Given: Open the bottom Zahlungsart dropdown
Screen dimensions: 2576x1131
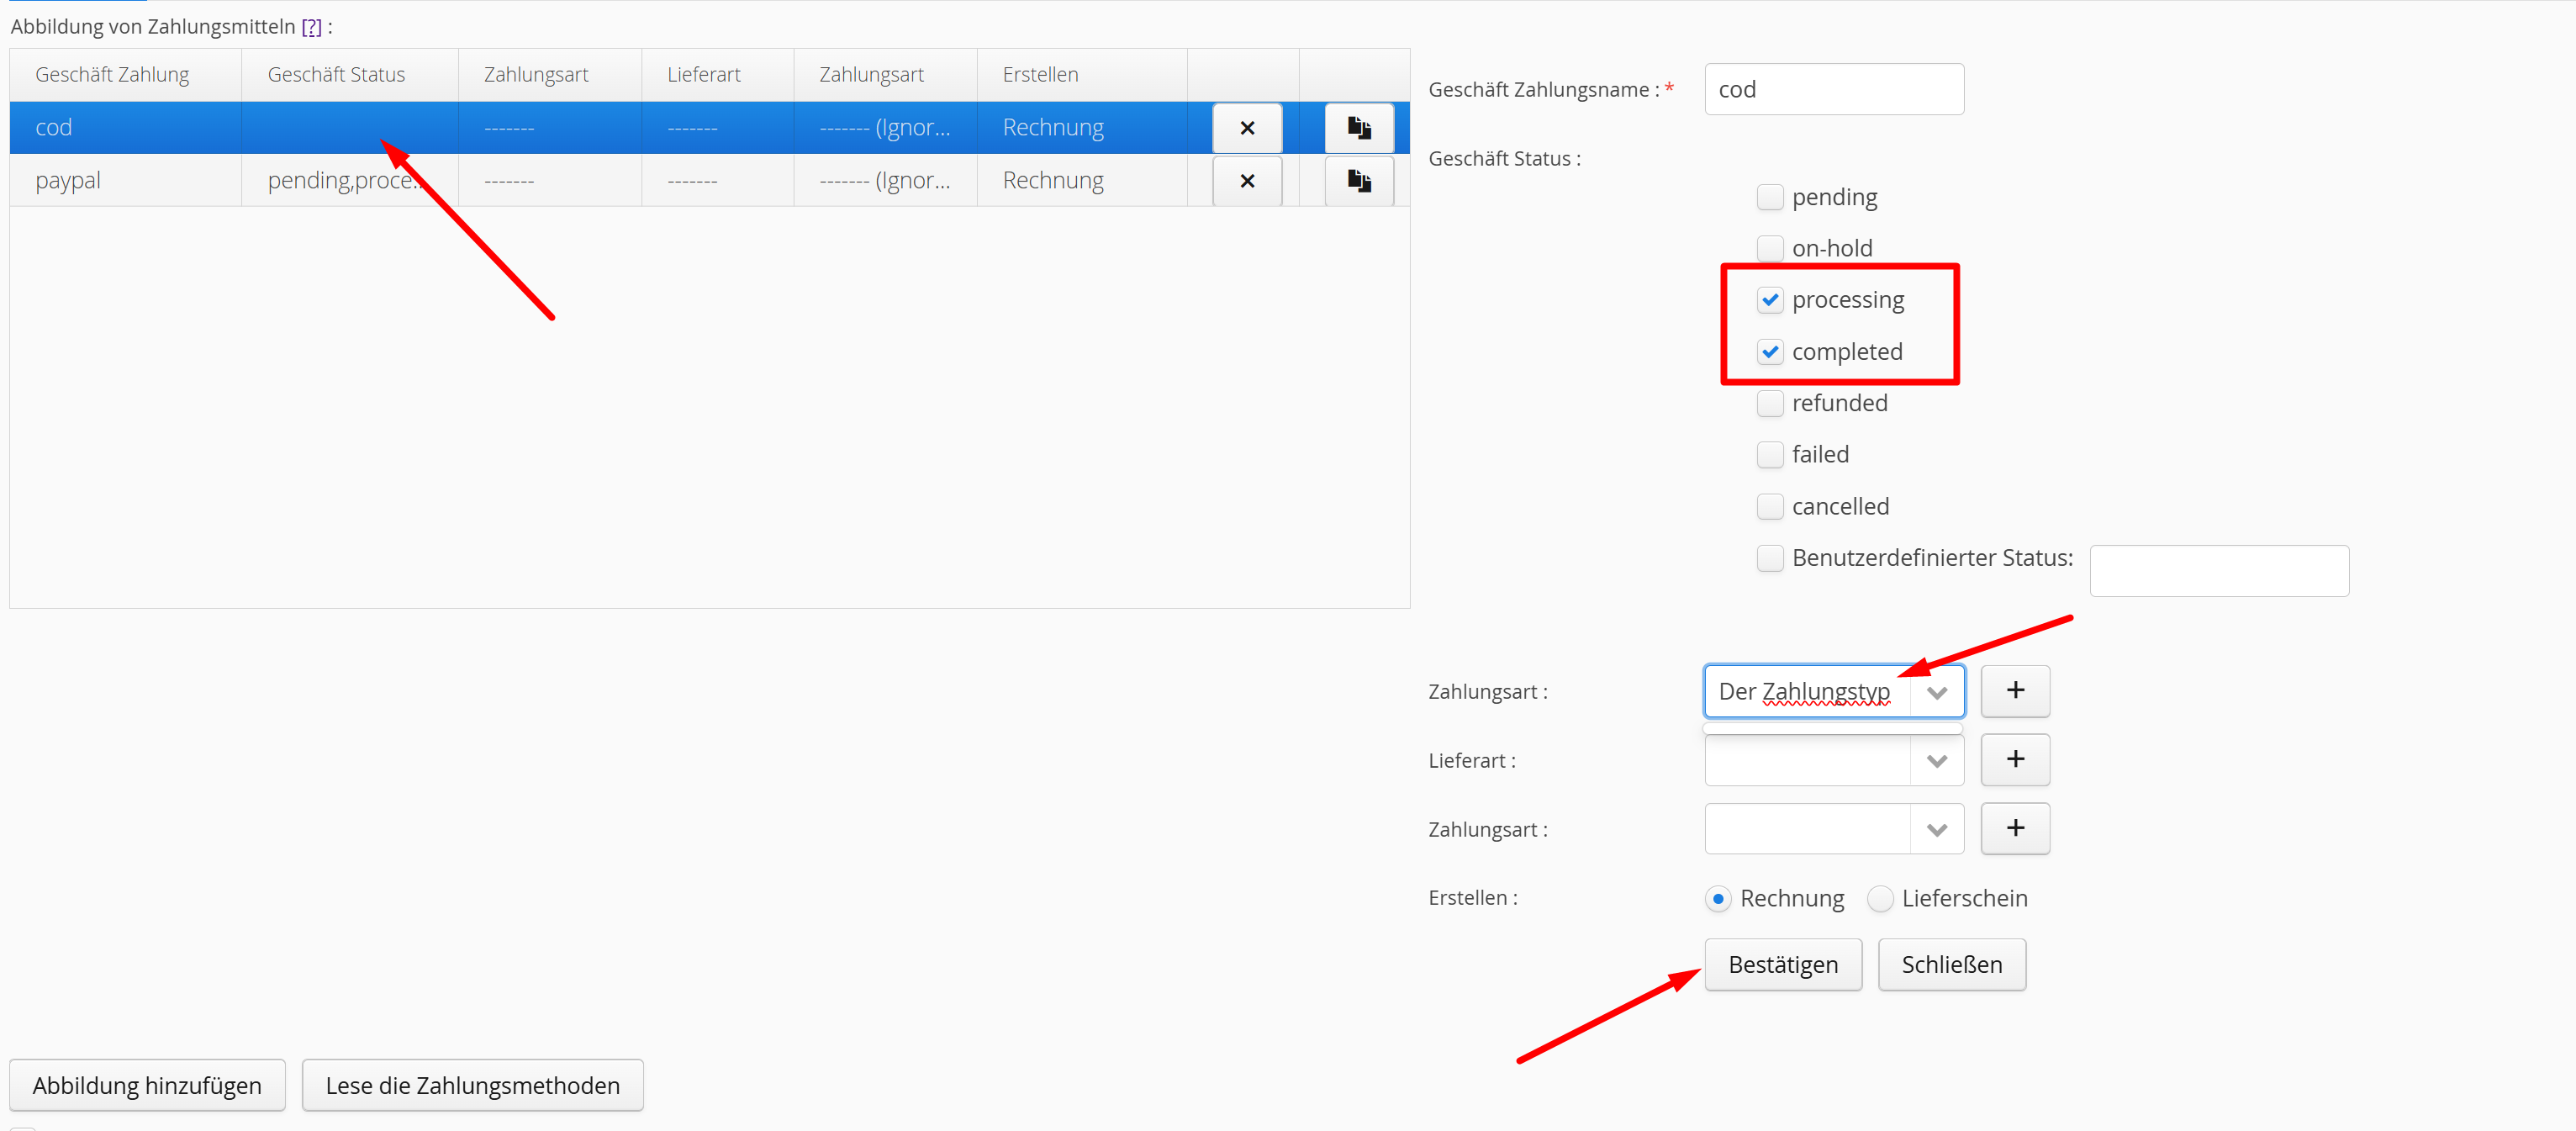Looking at the screenshot, I should click(1936, 830).
